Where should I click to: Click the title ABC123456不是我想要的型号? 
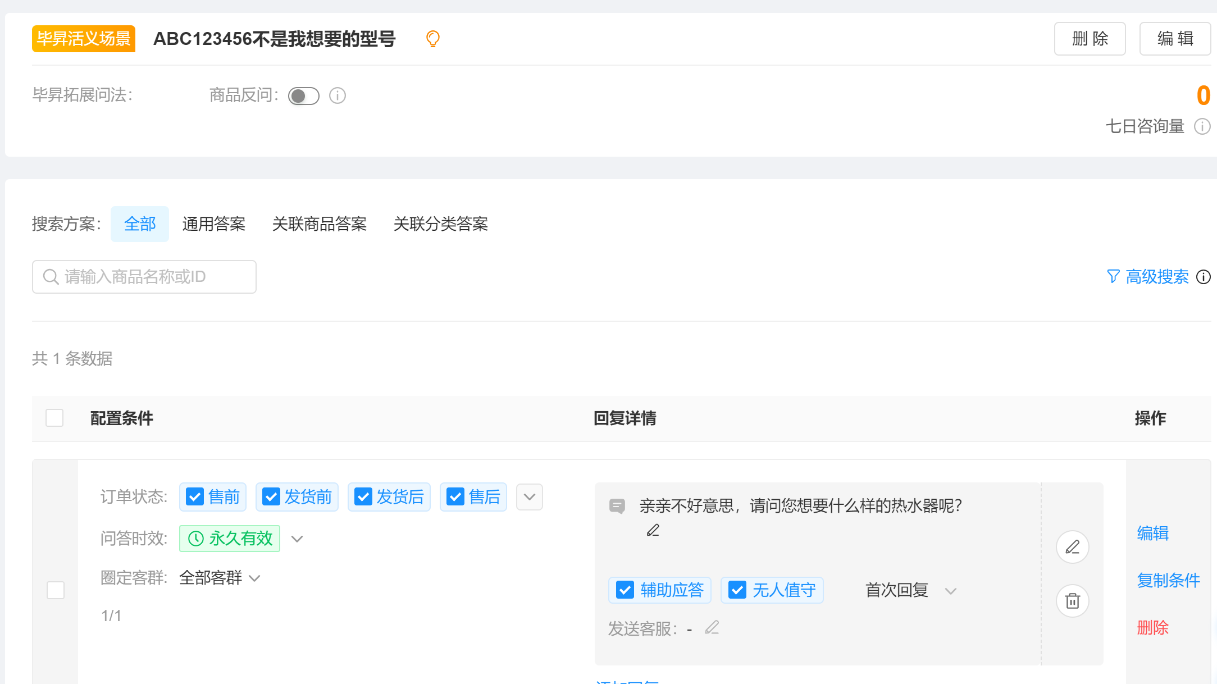275,39
